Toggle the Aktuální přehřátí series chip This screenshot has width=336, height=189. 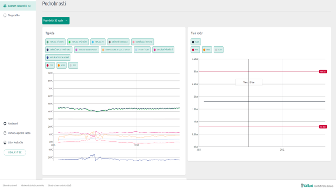pyautogui.click(x=163, y=50)
